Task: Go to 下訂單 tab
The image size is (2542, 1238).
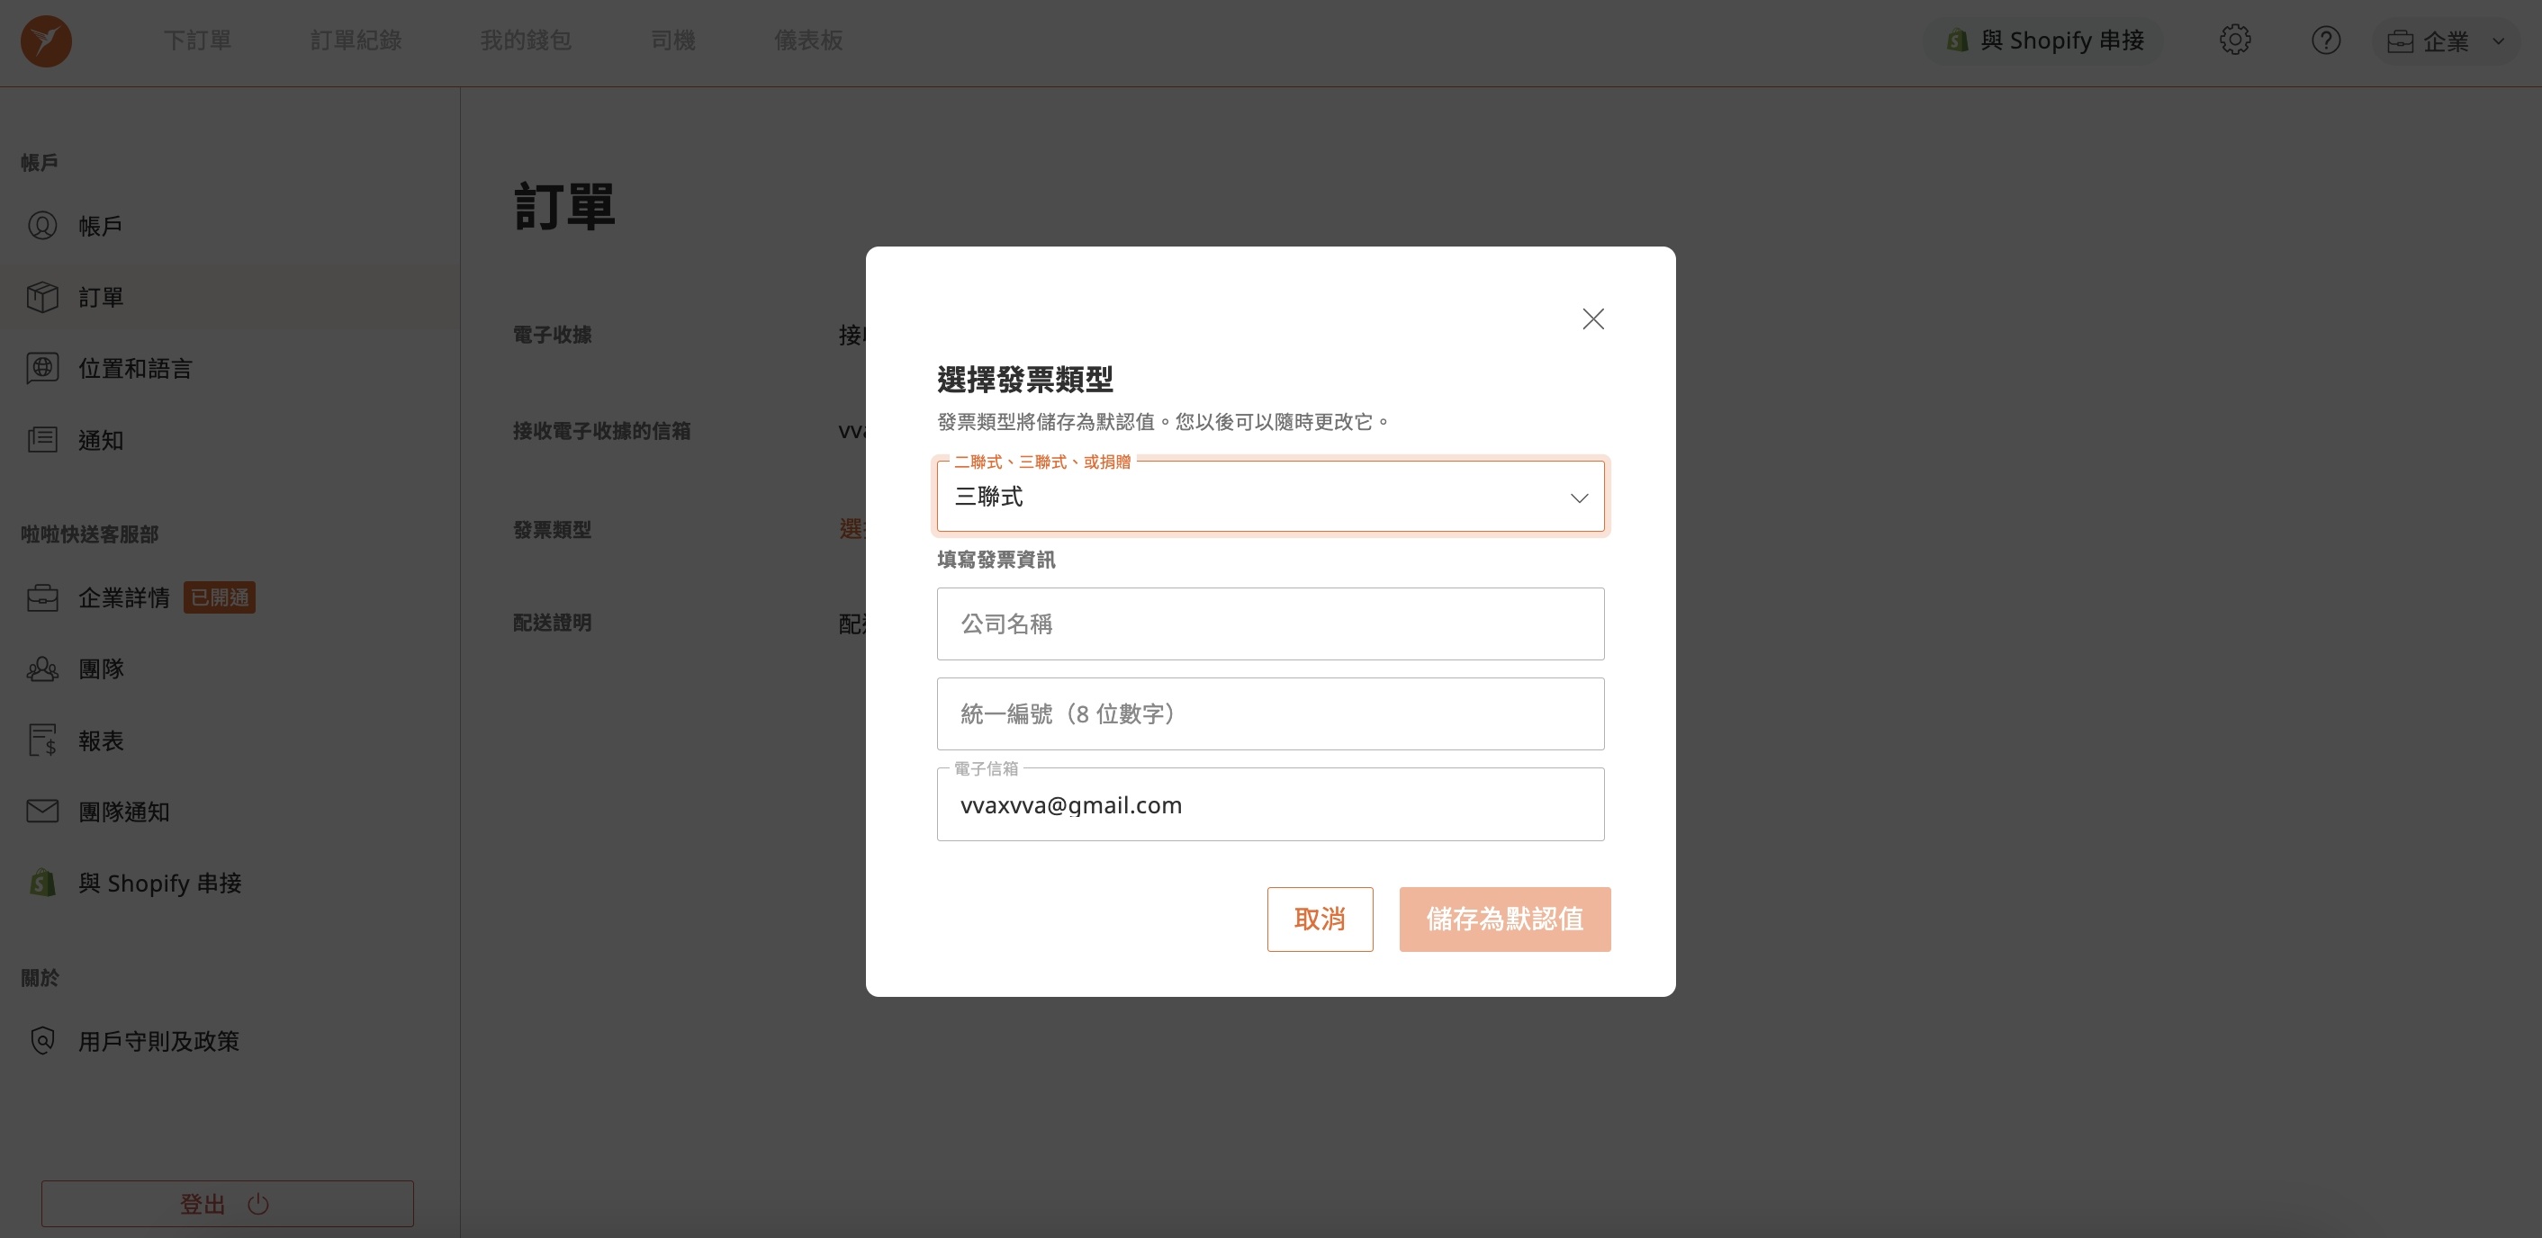Action: 196,40
